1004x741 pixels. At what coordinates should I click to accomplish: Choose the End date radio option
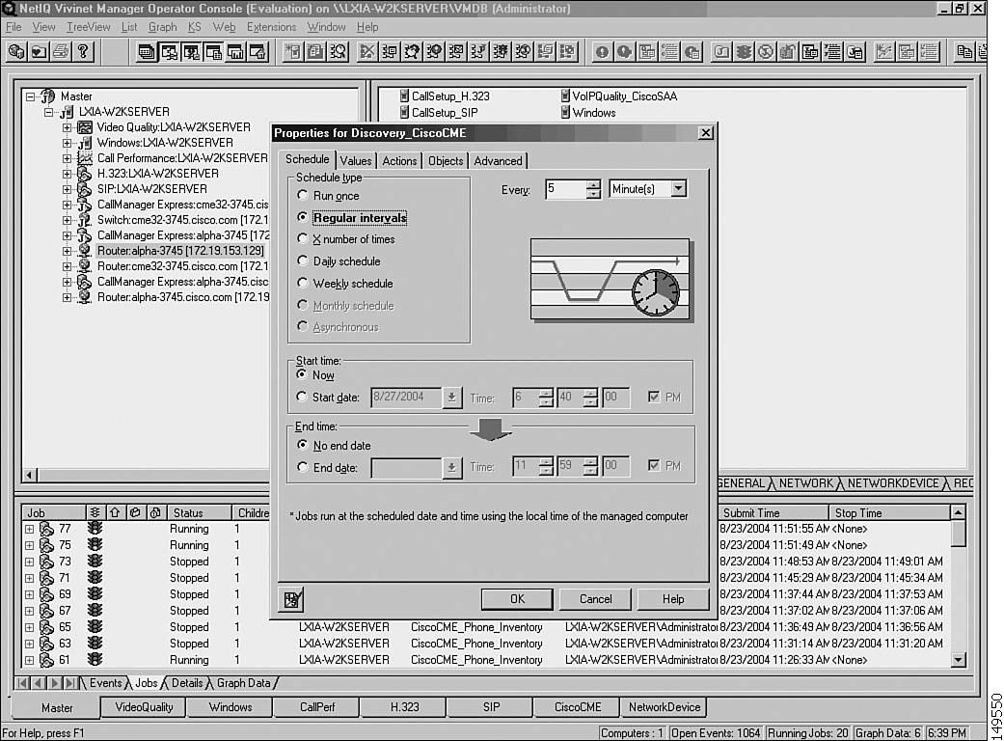click(x=302, y=467)
